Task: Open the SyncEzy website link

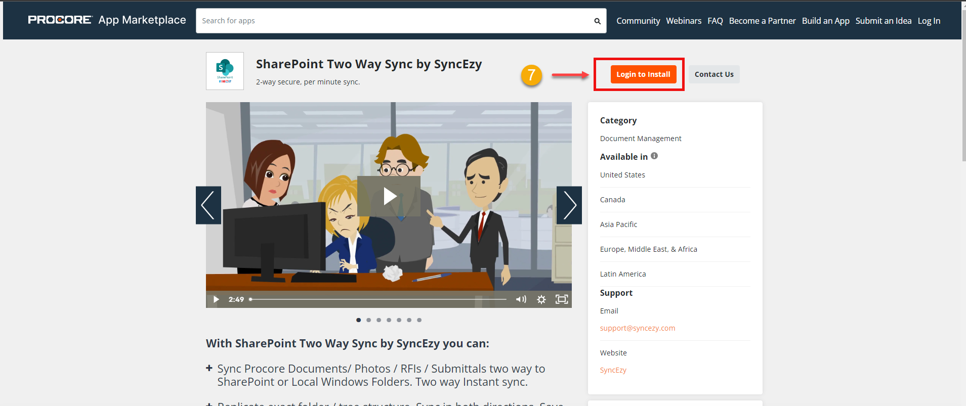Action: [613, 370]
